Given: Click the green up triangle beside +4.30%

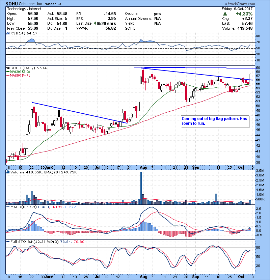Looking at the screenshot, I should (x=225, y=14).
